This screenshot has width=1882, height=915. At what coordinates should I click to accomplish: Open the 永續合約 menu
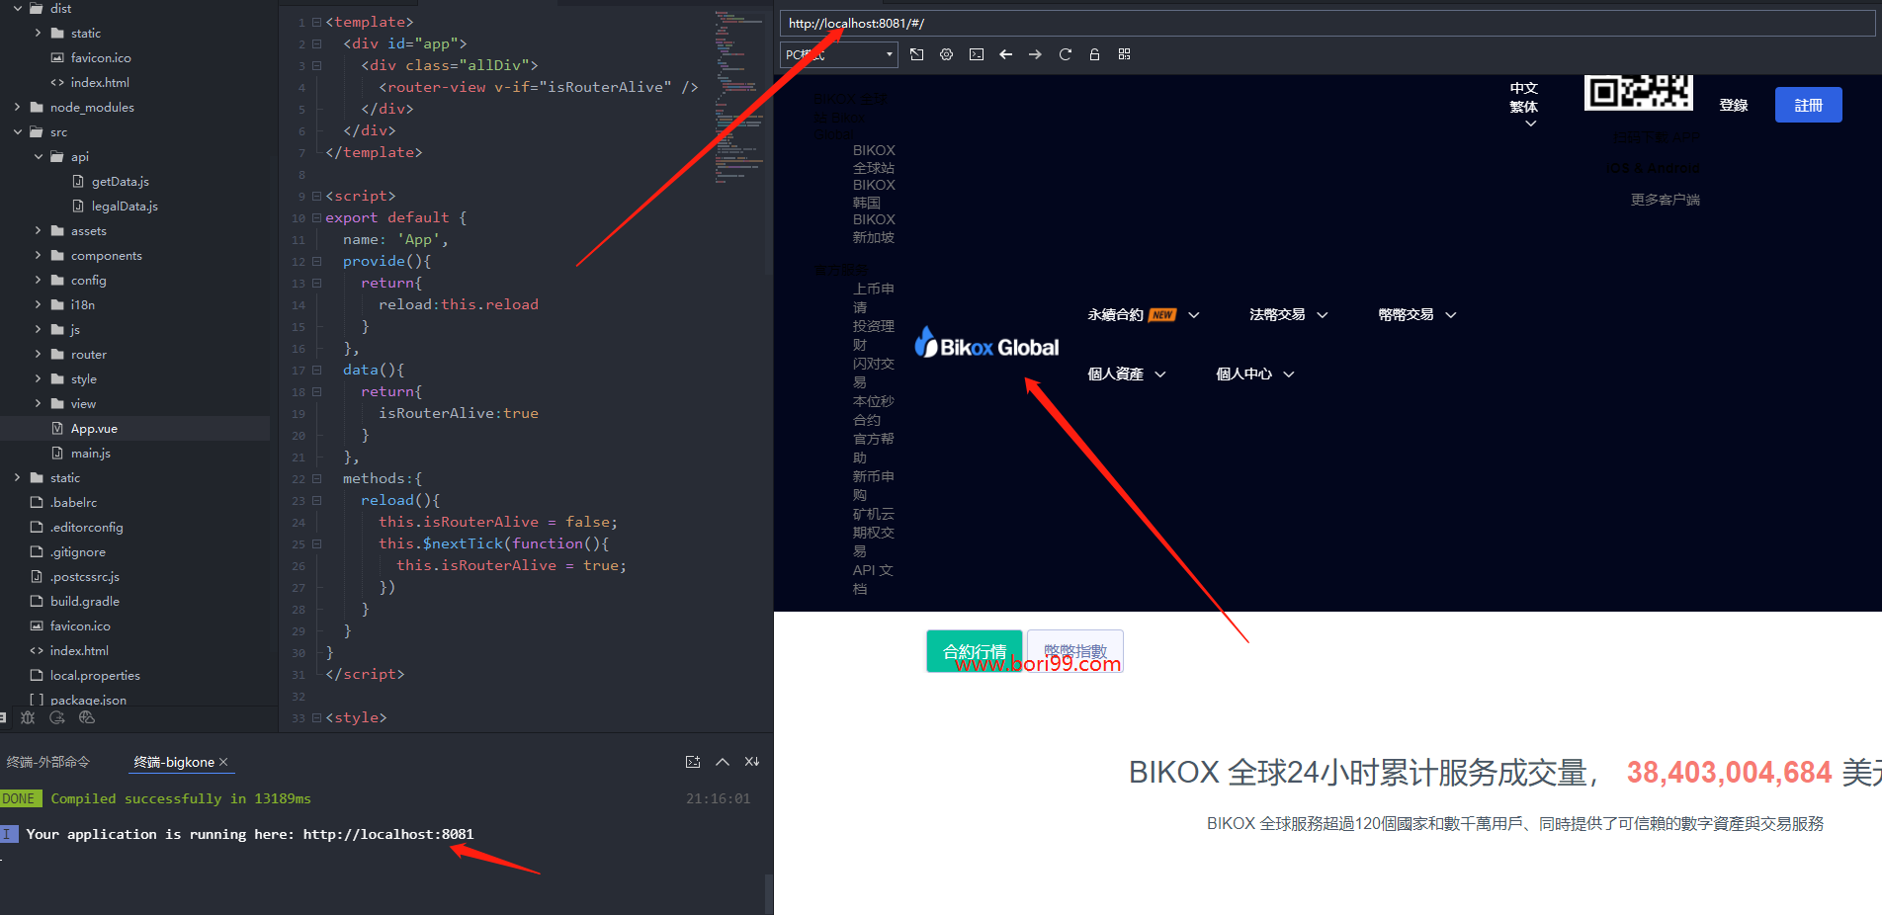click(1144, 315)
